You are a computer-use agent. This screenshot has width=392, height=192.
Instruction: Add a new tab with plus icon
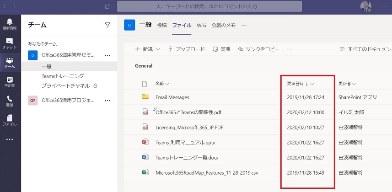coord(244,25)
